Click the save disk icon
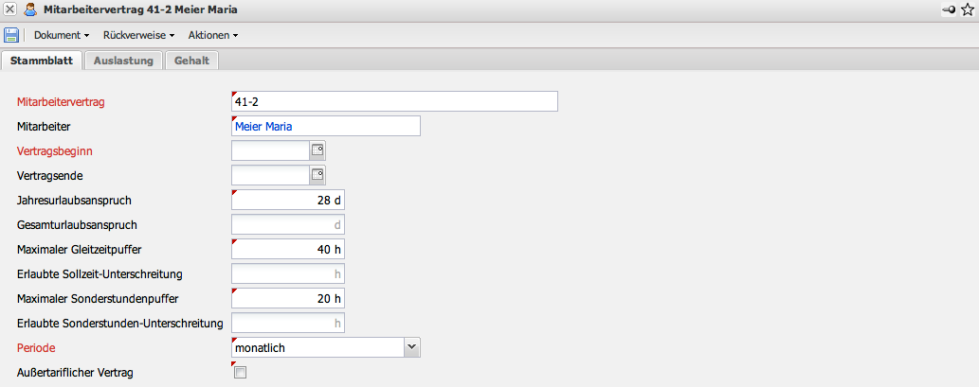Screen dimensions: 979x387 tap(11, 35)
